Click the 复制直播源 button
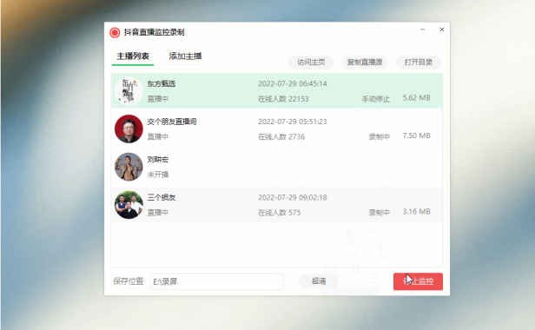This screenshot has width=535, height=330. (x=365, y=63)
